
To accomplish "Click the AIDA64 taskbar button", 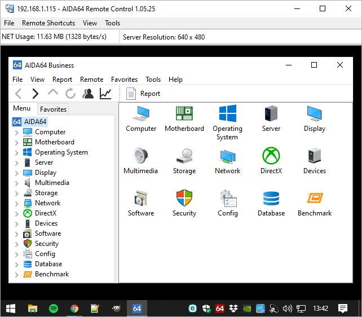I will click(136, 309).
